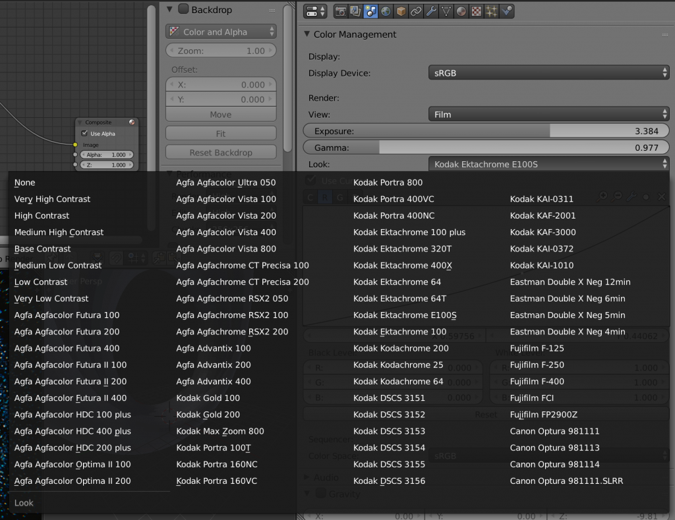Click the Reset Backdrop button
The height and width of the screenshot is (520, 675).
click(x=221, y=152)
